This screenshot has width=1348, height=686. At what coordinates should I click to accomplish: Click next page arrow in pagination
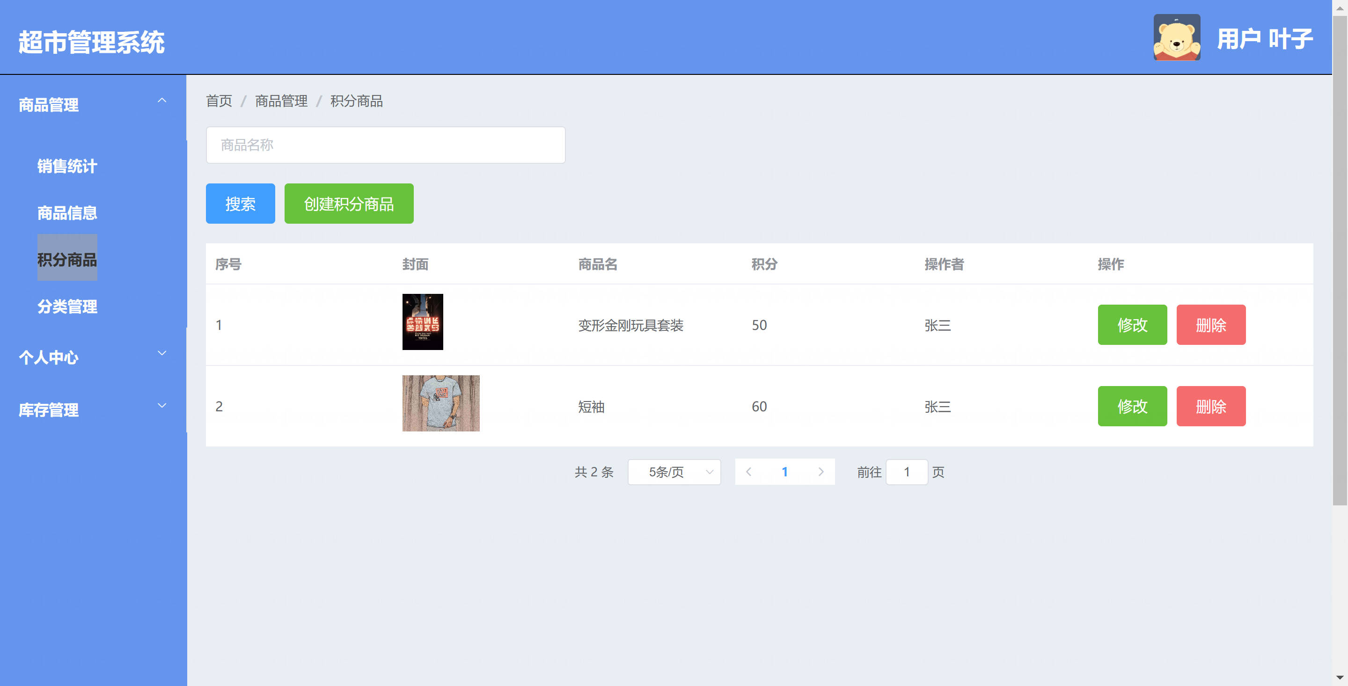pyautogui.click(x=821, y=472)
